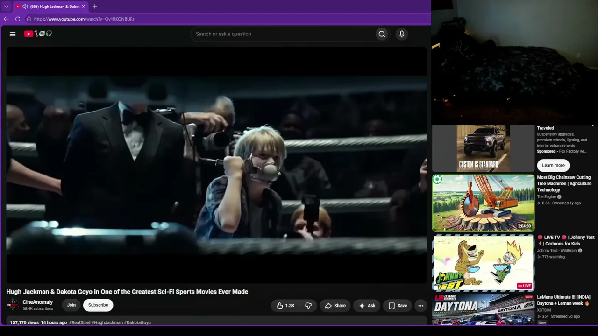This screenshot has width=598, height=336.
Task: Go to YouTube home via the logo
Action: pyautogui.click(x=38, y=34)
